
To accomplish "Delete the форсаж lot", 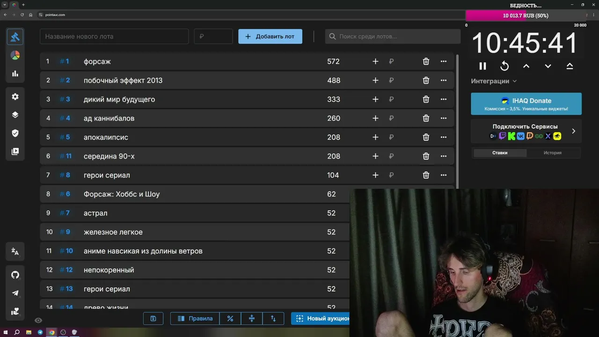I will click(x=426, y=61).
